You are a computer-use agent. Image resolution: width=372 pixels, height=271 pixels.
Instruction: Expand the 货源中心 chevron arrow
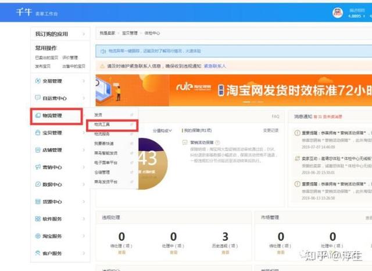[x=84, y=201]
